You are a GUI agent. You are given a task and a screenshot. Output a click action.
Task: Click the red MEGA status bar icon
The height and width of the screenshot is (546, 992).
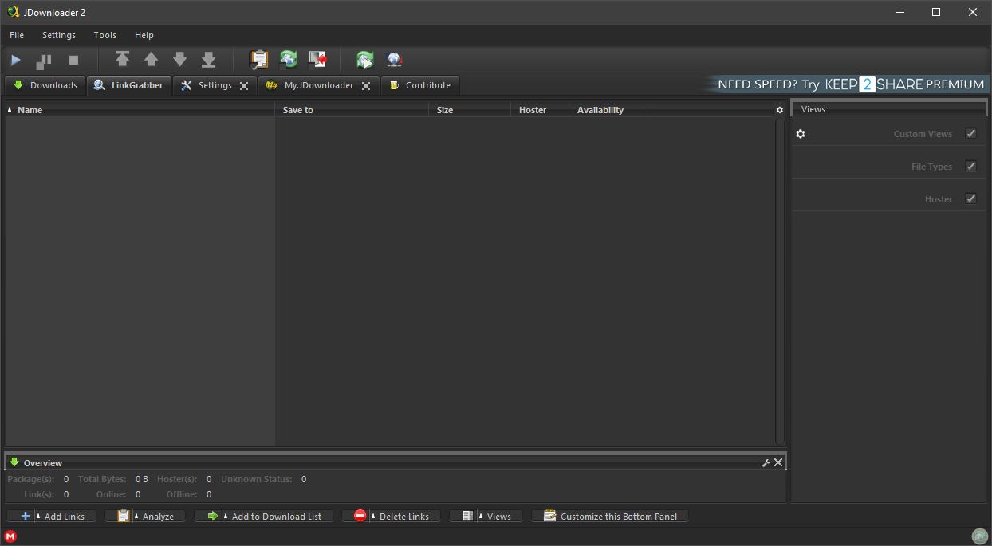[x=10, y=536]
